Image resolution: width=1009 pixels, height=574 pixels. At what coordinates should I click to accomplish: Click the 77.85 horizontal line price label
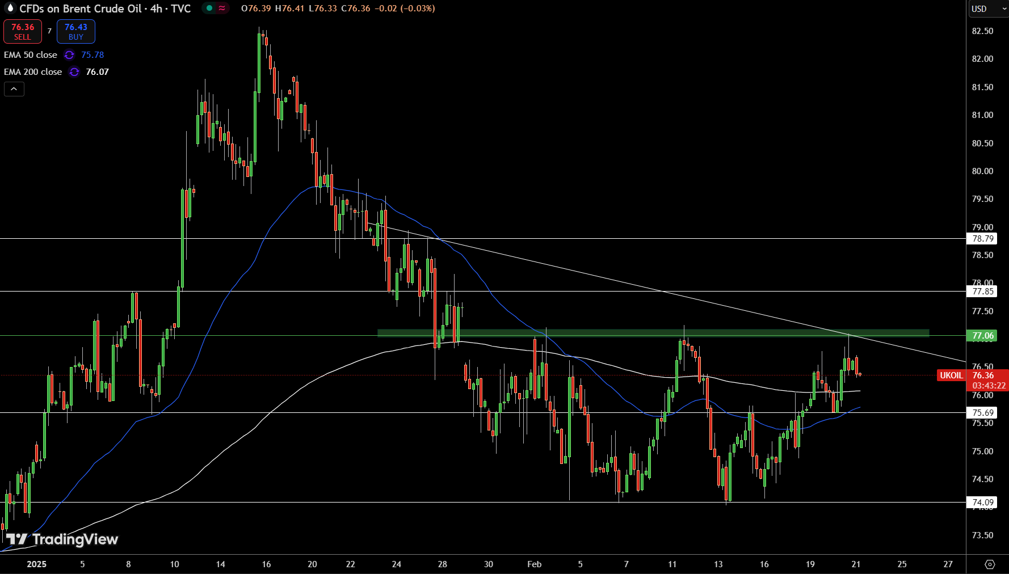coord(983,292)
